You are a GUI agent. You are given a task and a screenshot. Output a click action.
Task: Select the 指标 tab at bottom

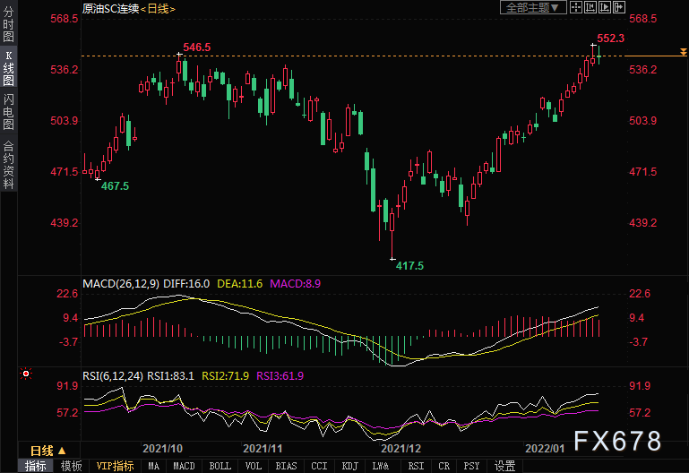pos(36,466)
